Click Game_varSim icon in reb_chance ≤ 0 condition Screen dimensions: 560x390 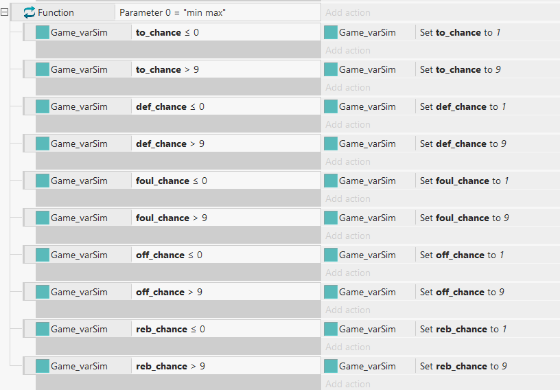coord(43,329)
